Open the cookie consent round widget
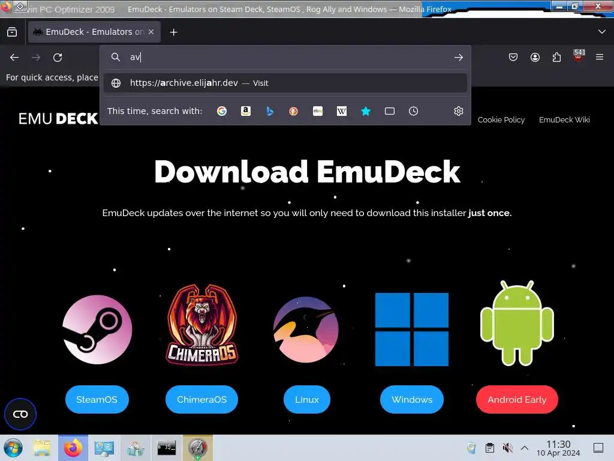The width and height of the screenshot is (614, 461). coord(20,414)
